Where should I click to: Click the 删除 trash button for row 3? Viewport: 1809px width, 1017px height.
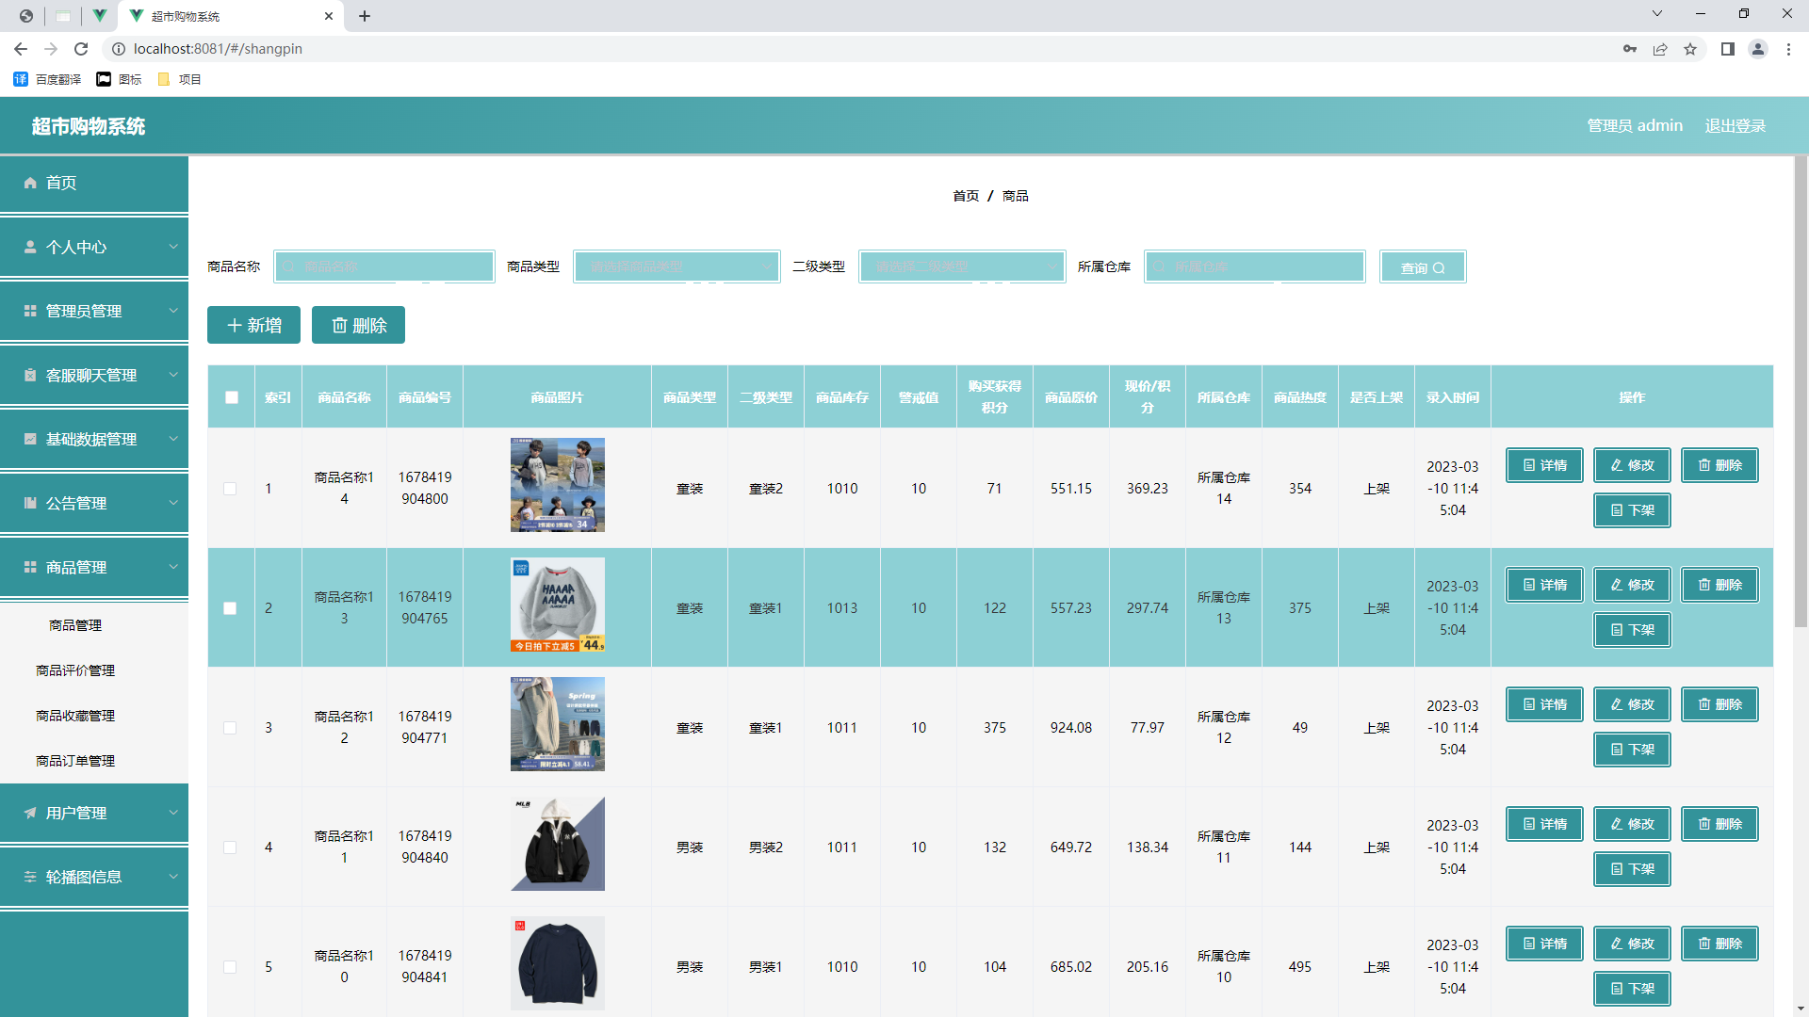point(1719,704)
